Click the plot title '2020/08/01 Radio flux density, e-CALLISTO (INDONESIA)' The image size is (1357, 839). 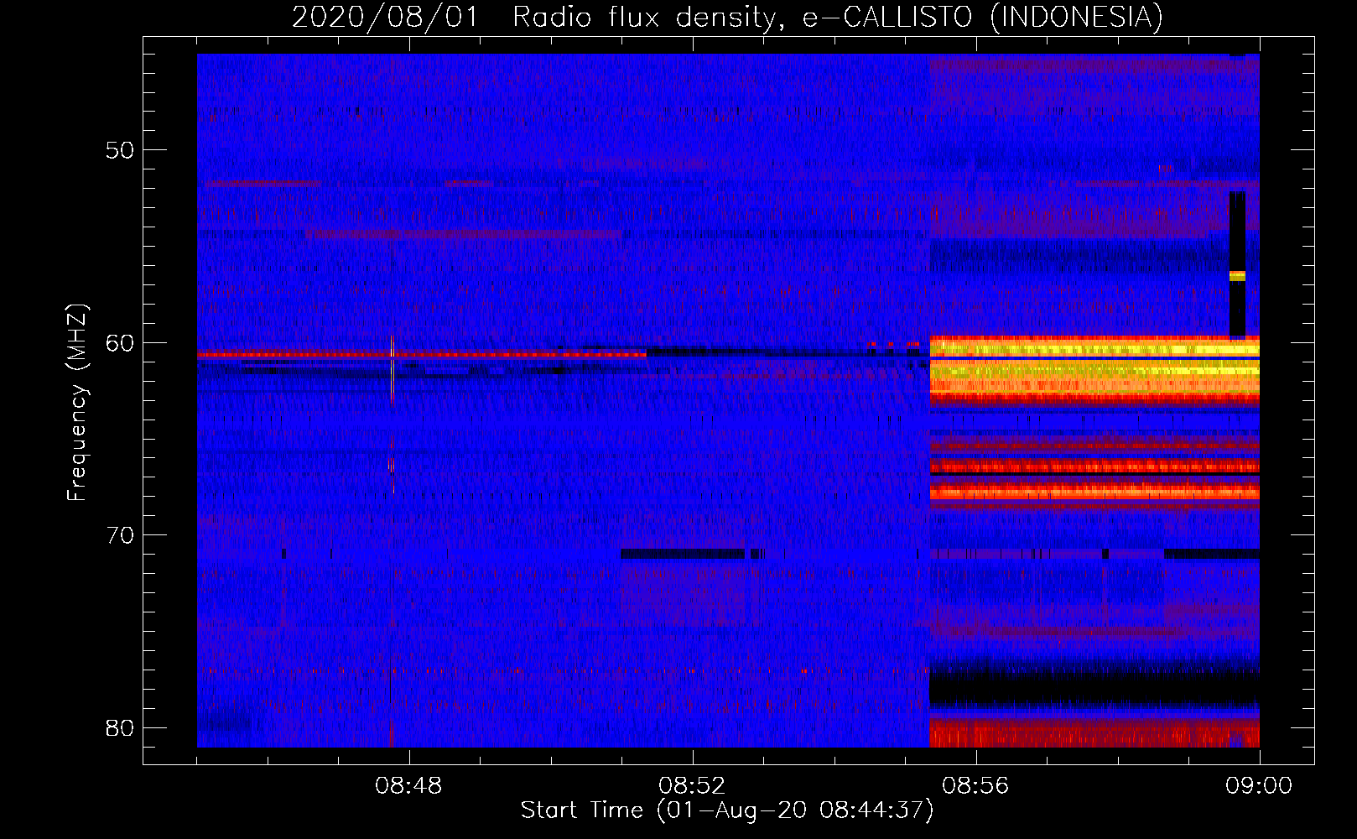(x=727, y=17)
